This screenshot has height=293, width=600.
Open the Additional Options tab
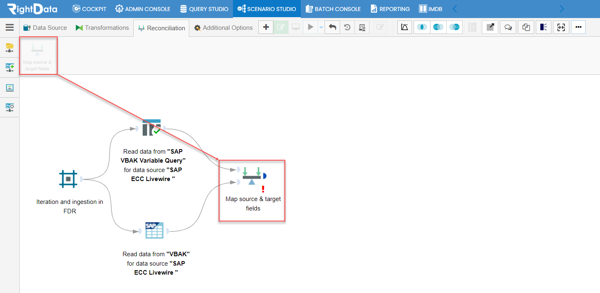click(x=224, y=28)
